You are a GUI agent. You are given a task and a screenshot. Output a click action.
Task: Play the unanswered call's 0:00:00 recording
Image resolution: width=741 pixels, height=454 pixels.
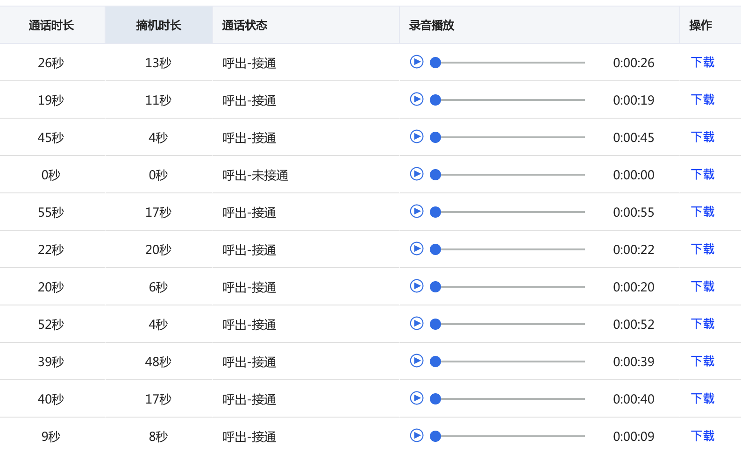click(416, 174)
